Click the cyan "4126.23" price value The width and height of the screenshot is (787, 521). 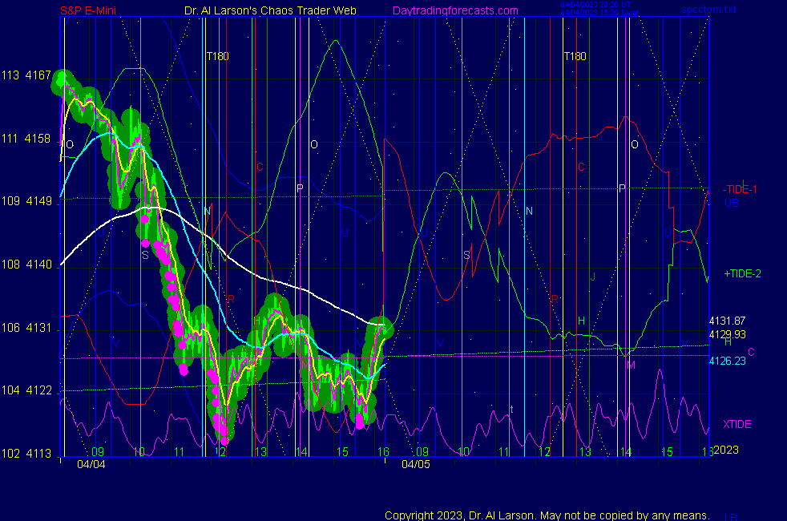[727, 361]
